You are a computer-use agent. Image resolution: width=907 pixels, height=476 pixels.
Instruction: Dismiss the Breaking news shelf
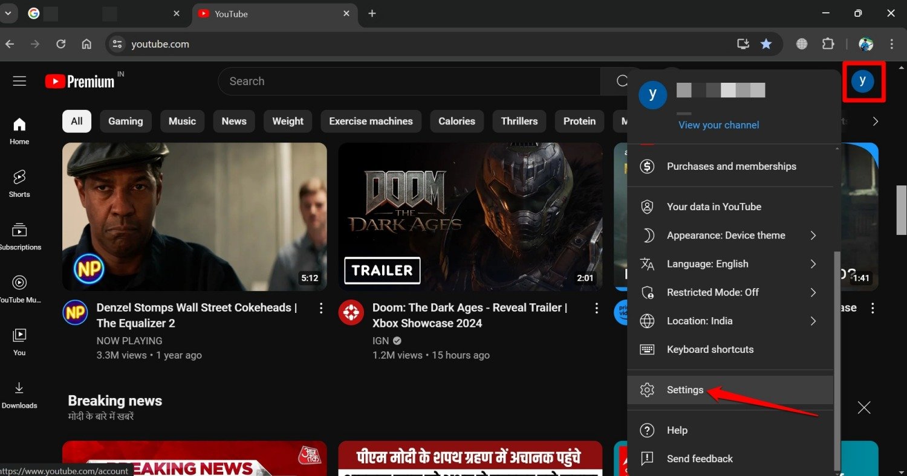pos(864,408)
